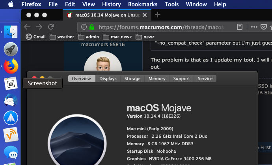
Task: Open Vienna RSS reader icon in Dock
Action: (11, 135)
